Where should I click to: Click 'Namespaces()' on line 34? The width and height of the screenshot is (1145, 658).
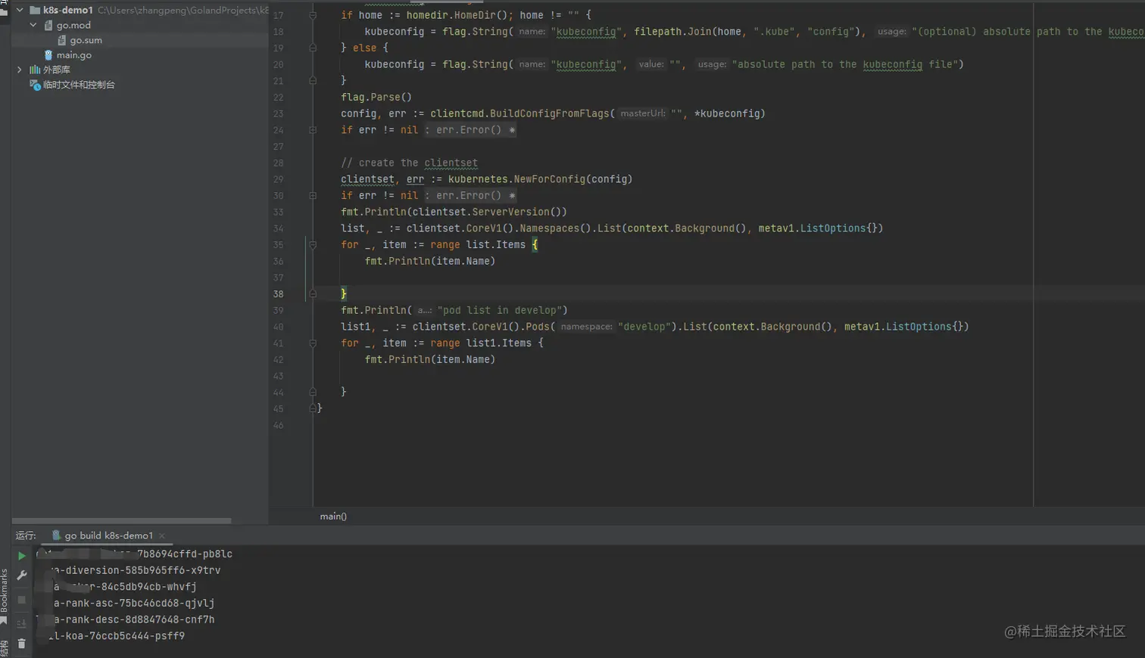pyautogui.click(x=555, y=228)
